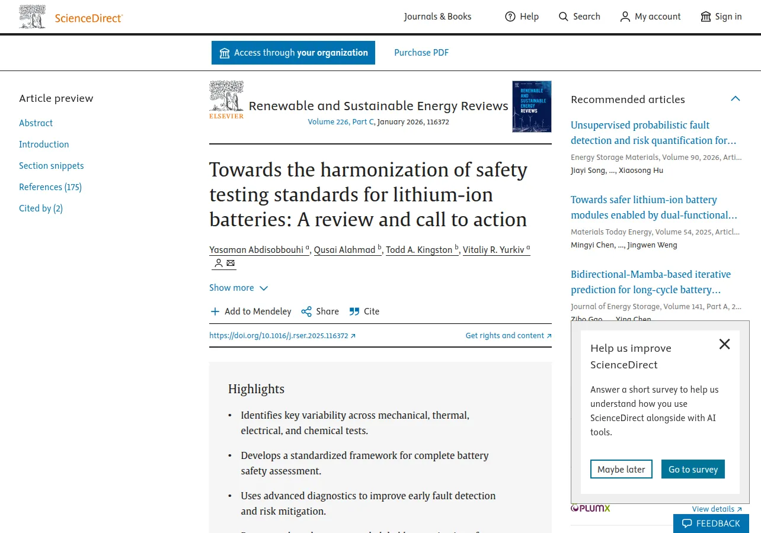761x533 pixels.
Task: Open author Todd A. Kingston details
Action: [x=423, y=250]
